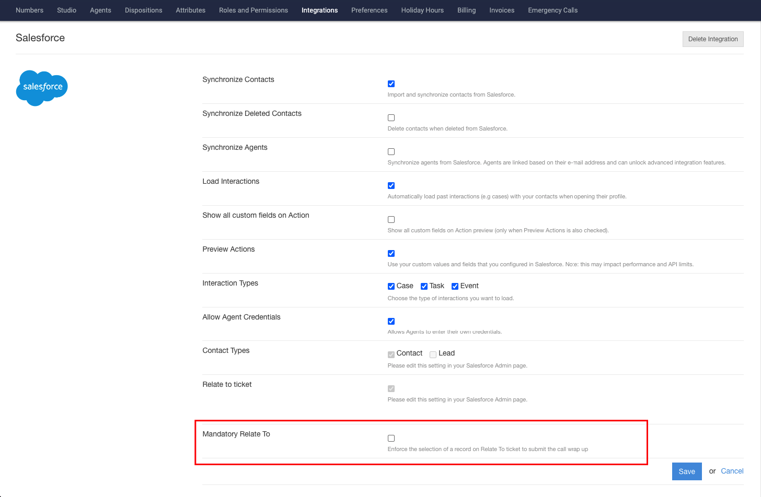The height and width of the screenshot is (497, 761).
Task: Open the Numbers tab
Action: [x=29, y=10]
